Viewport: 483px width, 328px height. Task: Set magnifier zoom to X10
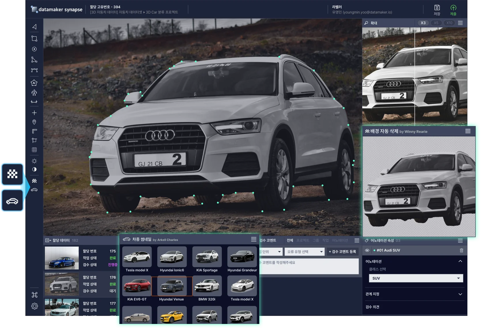449,23
